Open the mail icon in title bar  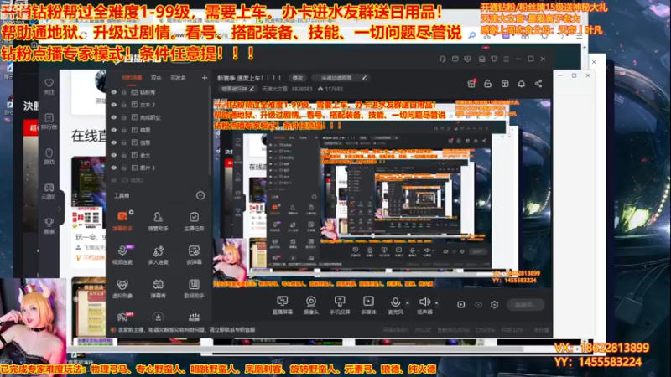[x=455, y=59]
